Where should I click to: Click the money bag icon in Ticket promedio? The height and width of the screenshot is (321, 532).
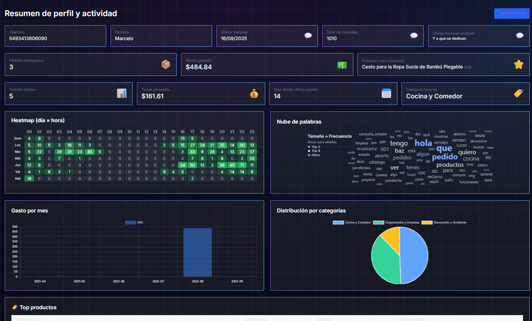254,94
